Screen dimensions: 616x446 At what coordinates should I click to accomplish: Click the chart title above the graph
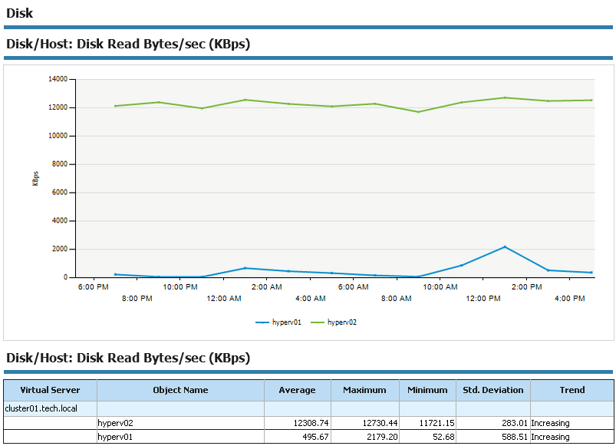(128, 44)
